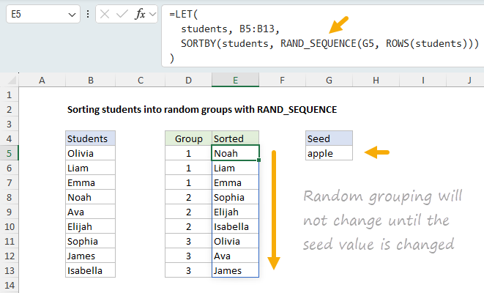Screen dimensions: 484x293
Task: Select column D header
Action: click(188, 81)
